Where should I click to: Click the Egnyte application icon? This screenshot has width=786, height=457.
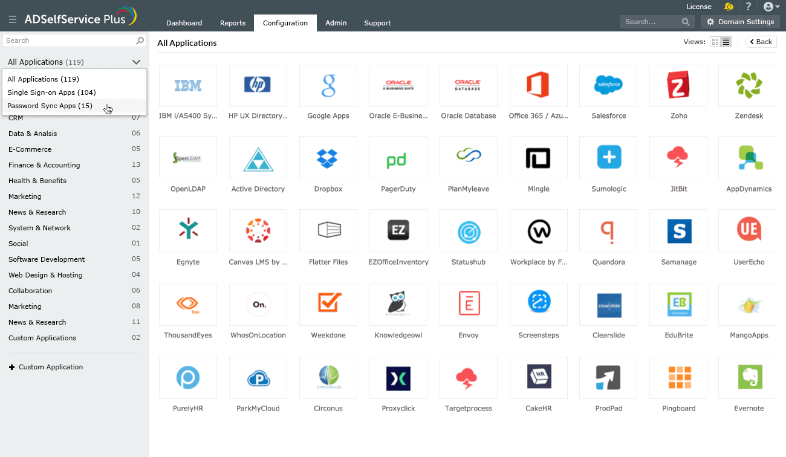point(188,231)
